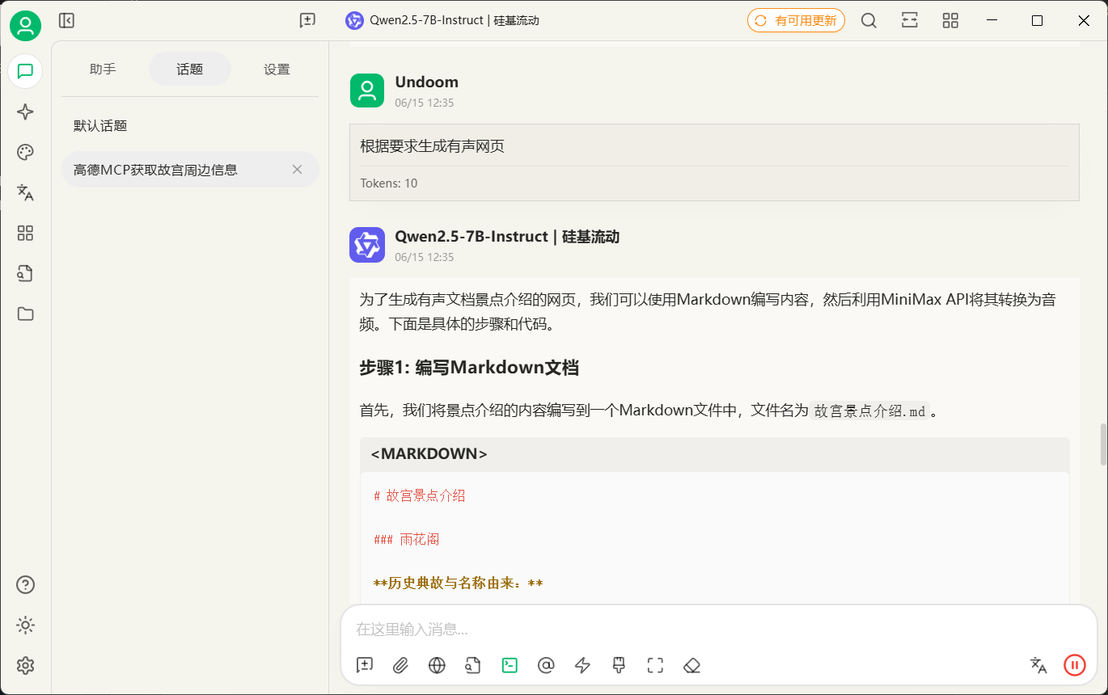1108x695 pixels.
Task: Select the 高德MCP获取故宫周边信息 topic
Action: point(190,170)
